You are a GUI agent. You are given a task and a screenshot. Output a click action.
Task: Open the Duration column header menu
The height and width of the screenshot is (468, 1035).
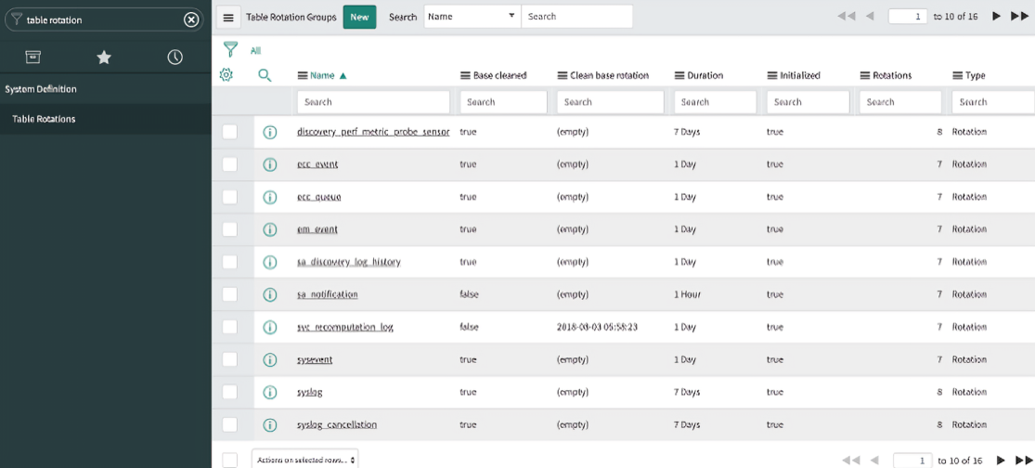[x=679, y=75]
